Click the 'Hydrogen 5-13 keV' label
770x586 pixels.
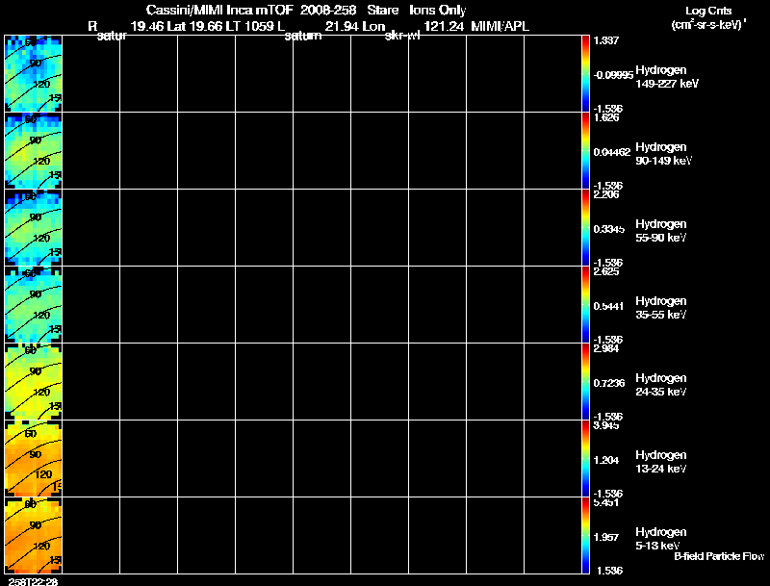pyautogui.click(x=661, y=539)
